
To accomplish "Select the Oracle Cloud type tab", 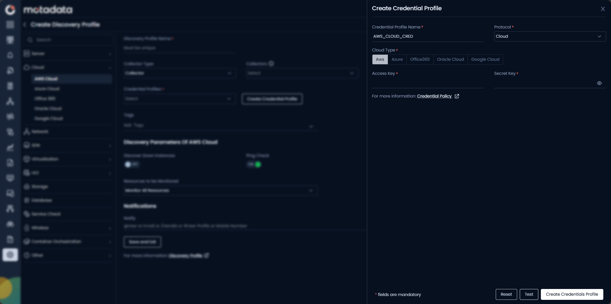I will (450, 59).
